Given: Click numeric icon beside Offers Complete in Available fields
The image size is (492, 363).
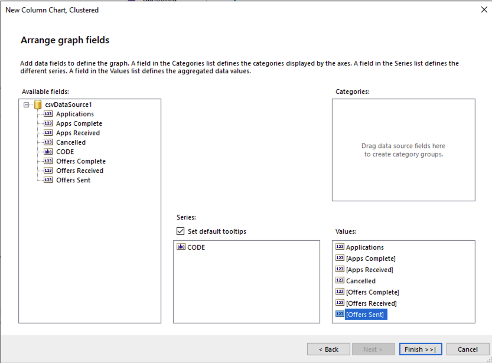Looking at the screenshot, I should 48,161.
